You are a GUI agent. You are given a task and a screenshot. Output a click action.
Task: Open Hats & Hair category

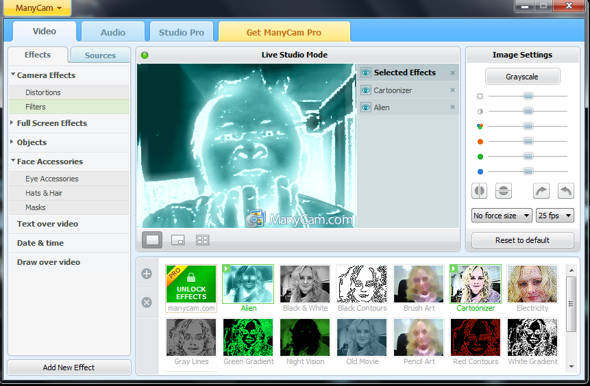click(69, 193)
